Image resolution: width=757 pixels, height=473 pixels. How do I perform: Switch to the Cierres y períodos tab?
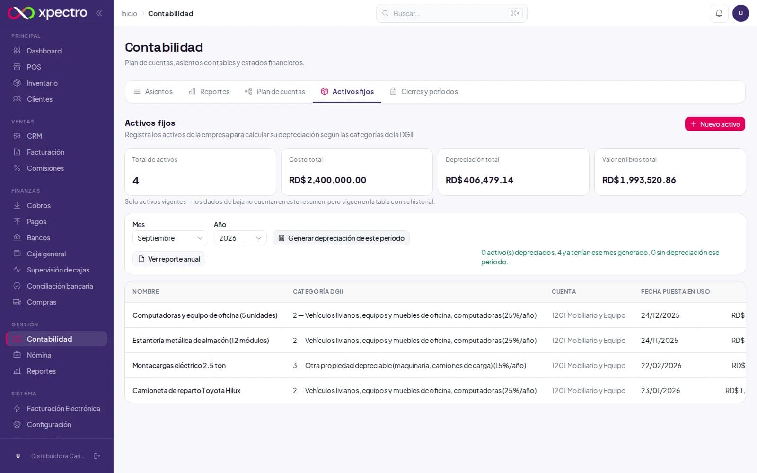(x=423, y=92)
